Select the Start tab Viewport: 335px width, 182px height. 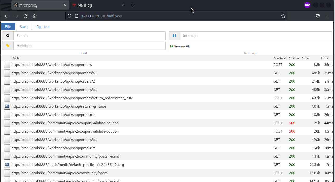[24, 27]
